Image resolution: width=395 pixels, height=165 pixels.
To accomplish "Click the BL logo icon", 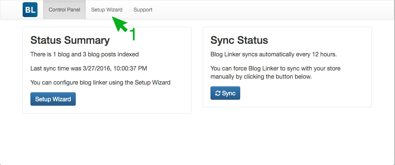I will (30, 10).
